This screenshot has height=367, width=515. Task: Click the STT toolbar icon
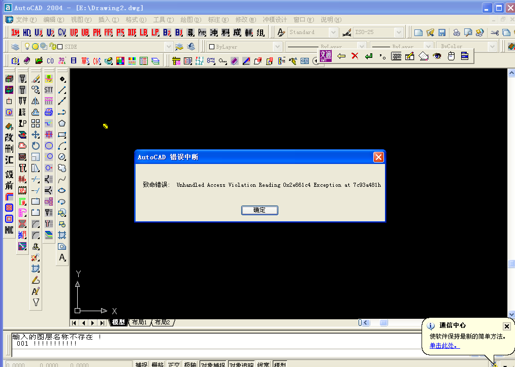coord(49,90)
